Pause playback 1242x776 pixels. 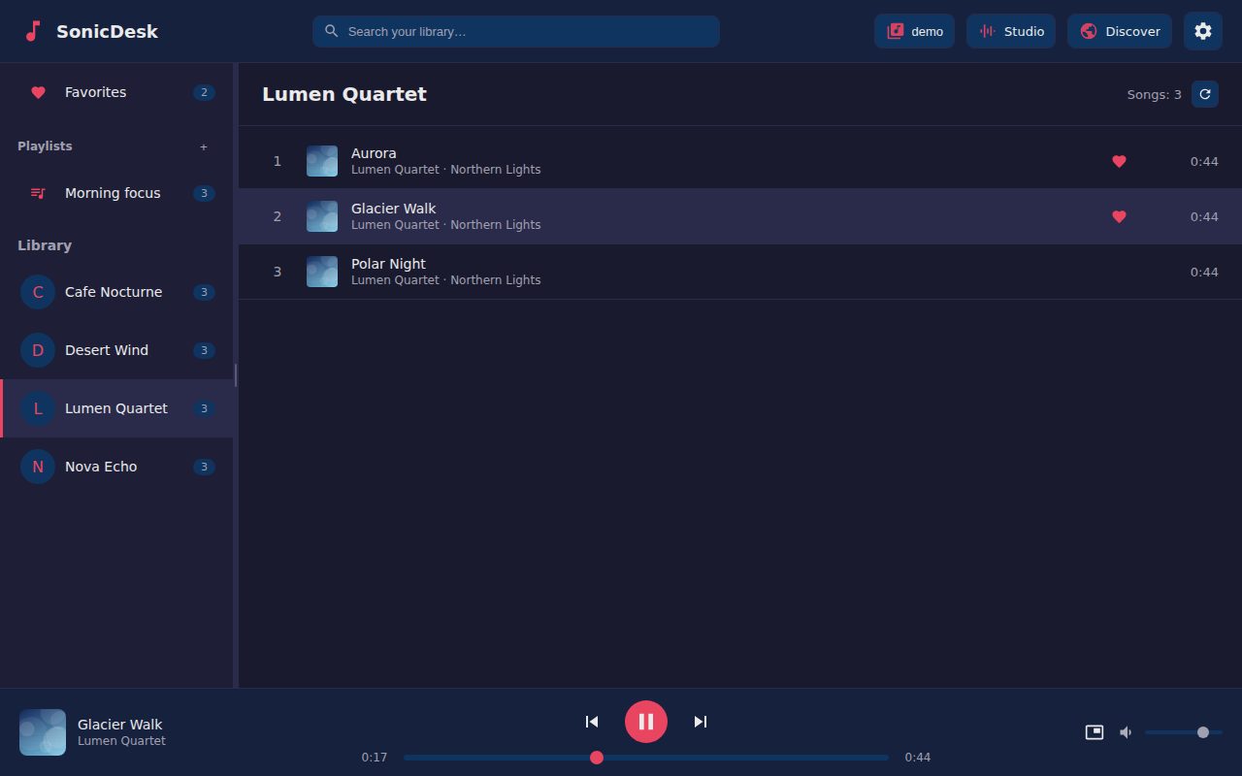tap(646, 722)
